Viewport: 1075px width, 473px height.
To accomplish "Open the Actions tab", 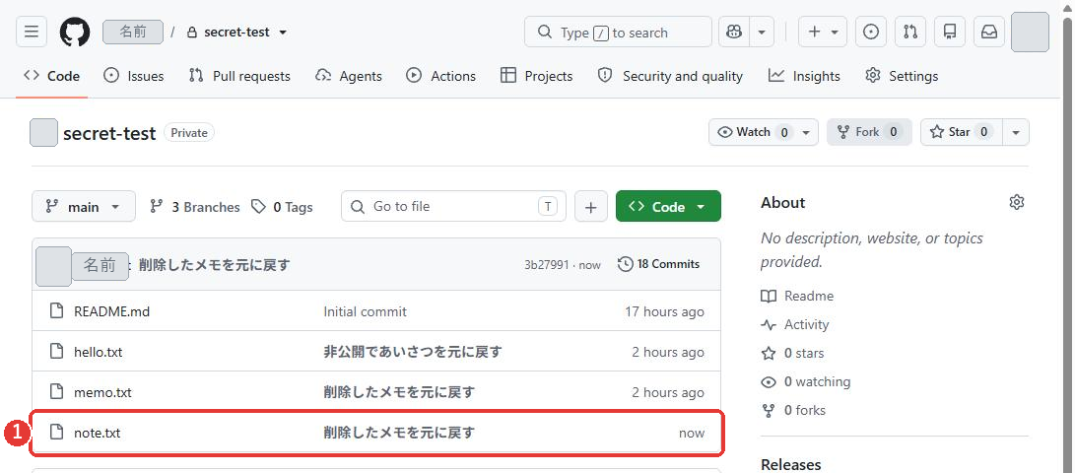I will 440,76.
